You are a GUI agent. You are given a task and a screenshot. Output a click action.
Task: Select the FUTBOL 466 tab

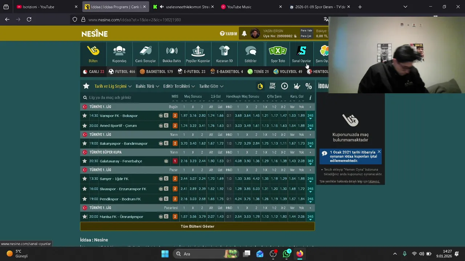(x=122, y=72)
